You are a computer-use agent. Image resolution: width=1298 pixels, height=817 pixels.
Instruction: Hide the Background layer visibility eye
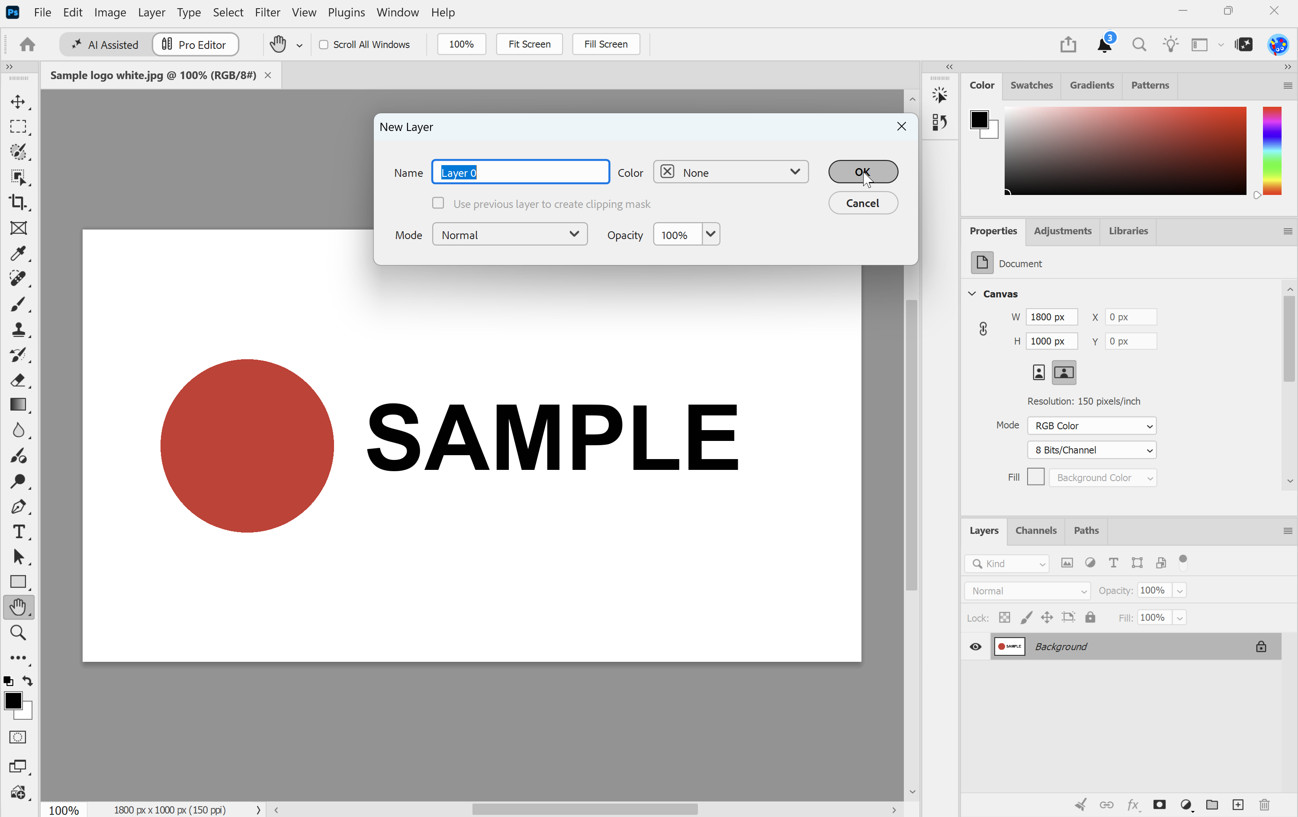(x=975, y=646)
